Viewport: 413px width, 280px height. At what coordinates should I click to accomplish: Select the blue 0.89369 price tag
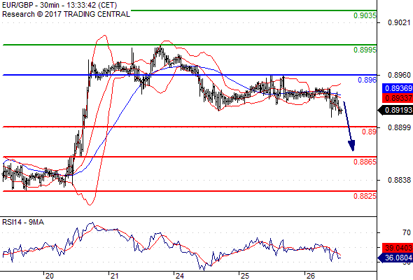click(398, 88)
